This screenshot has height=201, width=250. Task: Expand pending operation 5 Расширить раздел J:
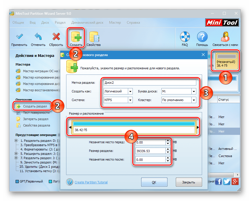pyautogui.click(x=16, y=153)
